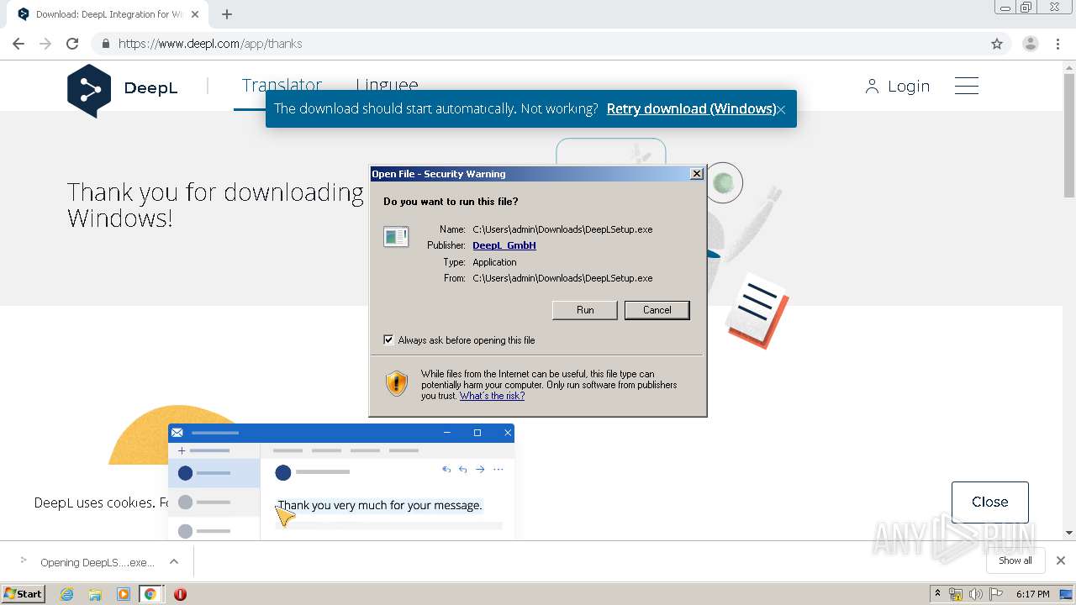Viewport: 1076px width, 605px height.
Task: Go forward in browser history
Action: [45, 44]
